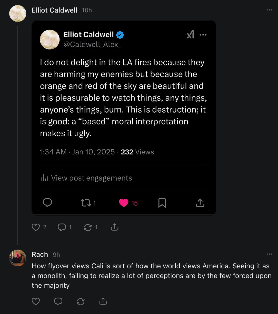
Task: Open the embedded tweet's three-dot menu
Action: (x=203, y=35)
